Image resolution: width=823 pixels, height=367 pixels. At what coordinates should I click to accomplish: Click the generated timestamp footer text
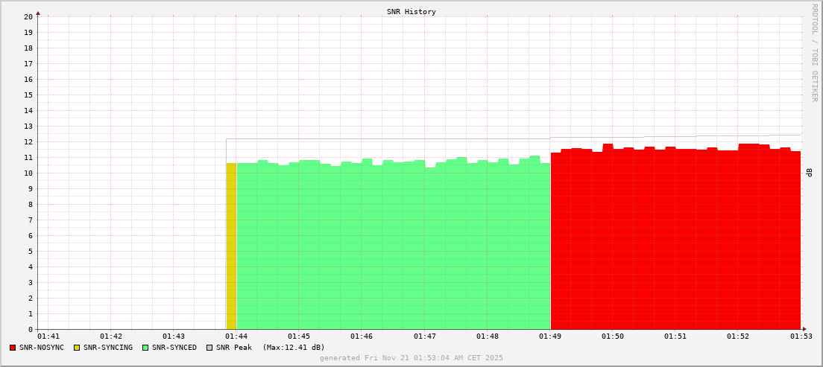pos(411,358)
